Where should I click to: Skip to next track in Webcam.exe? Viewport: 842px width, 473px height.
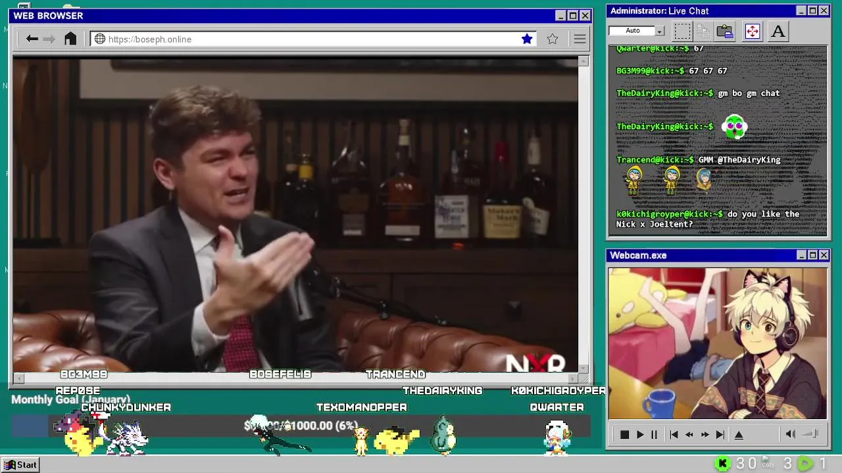pos(720,435)
